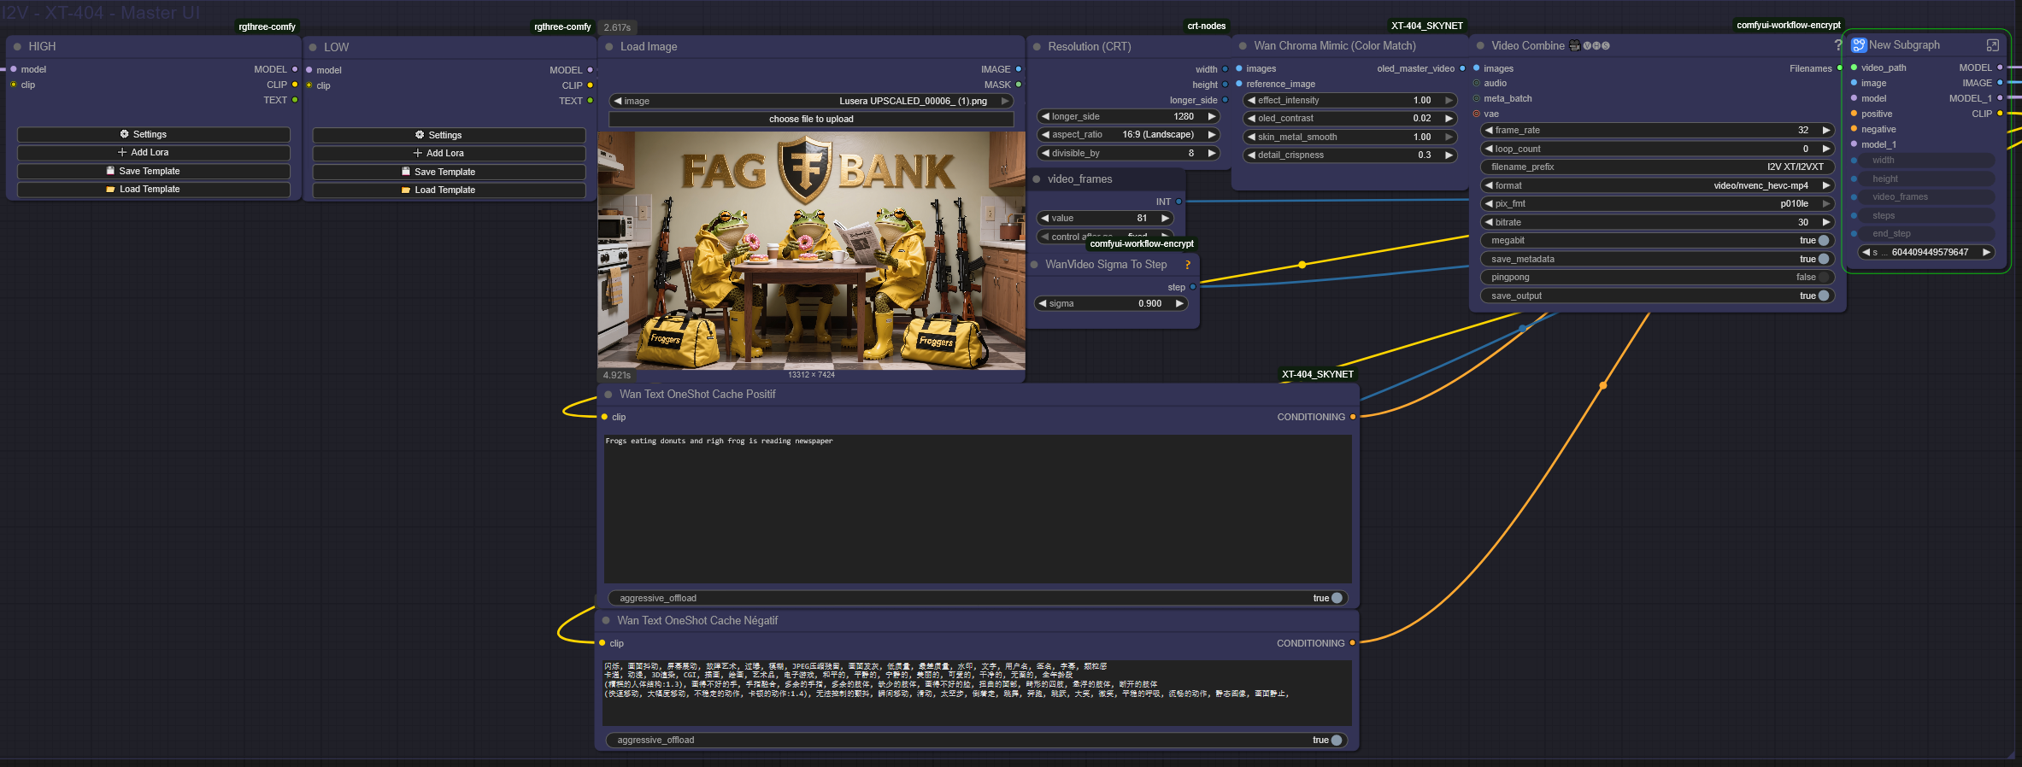Image resolution: width=2022 pixels, height=767 pixels.
Task: Click the WanVideo Sigma To Step help icon
Action: [1187, 265]
